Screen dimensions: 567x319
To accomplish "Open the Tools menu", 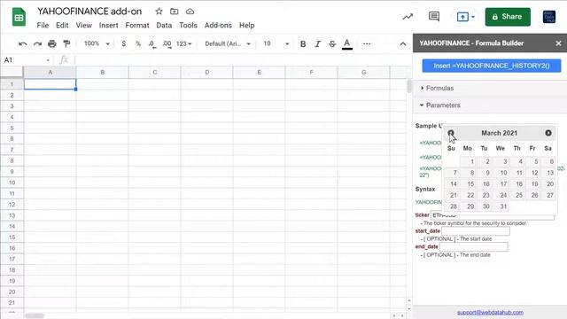I will (188, 26).
